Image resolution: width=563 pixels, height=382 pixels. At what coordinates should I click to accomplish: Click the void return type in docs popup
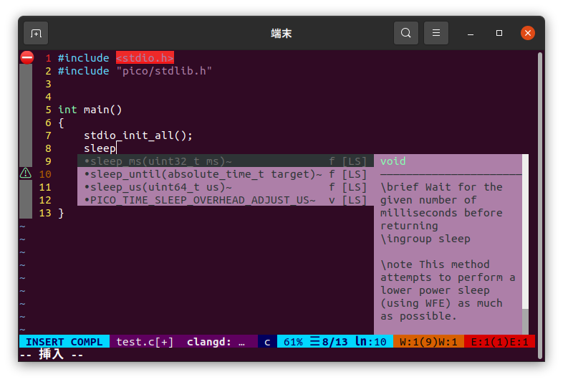tap(393, 161)
